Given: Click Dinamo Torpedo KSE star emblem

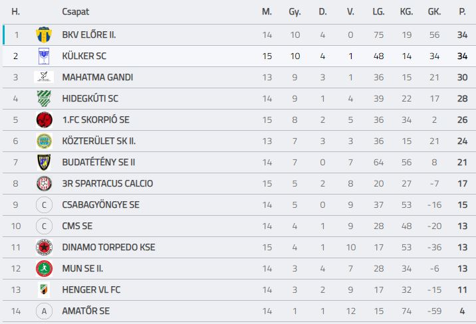Looking at the screenshot, I should click(44, 247).
